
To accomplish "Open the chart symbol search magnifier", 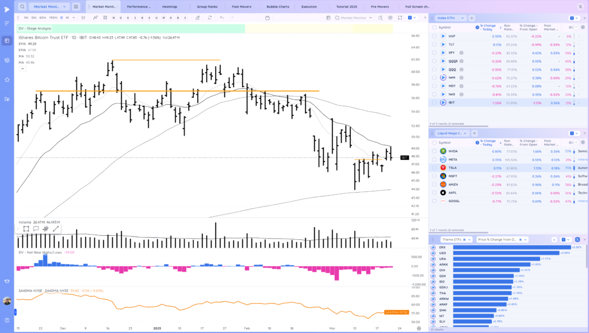I will pos(381,18).
